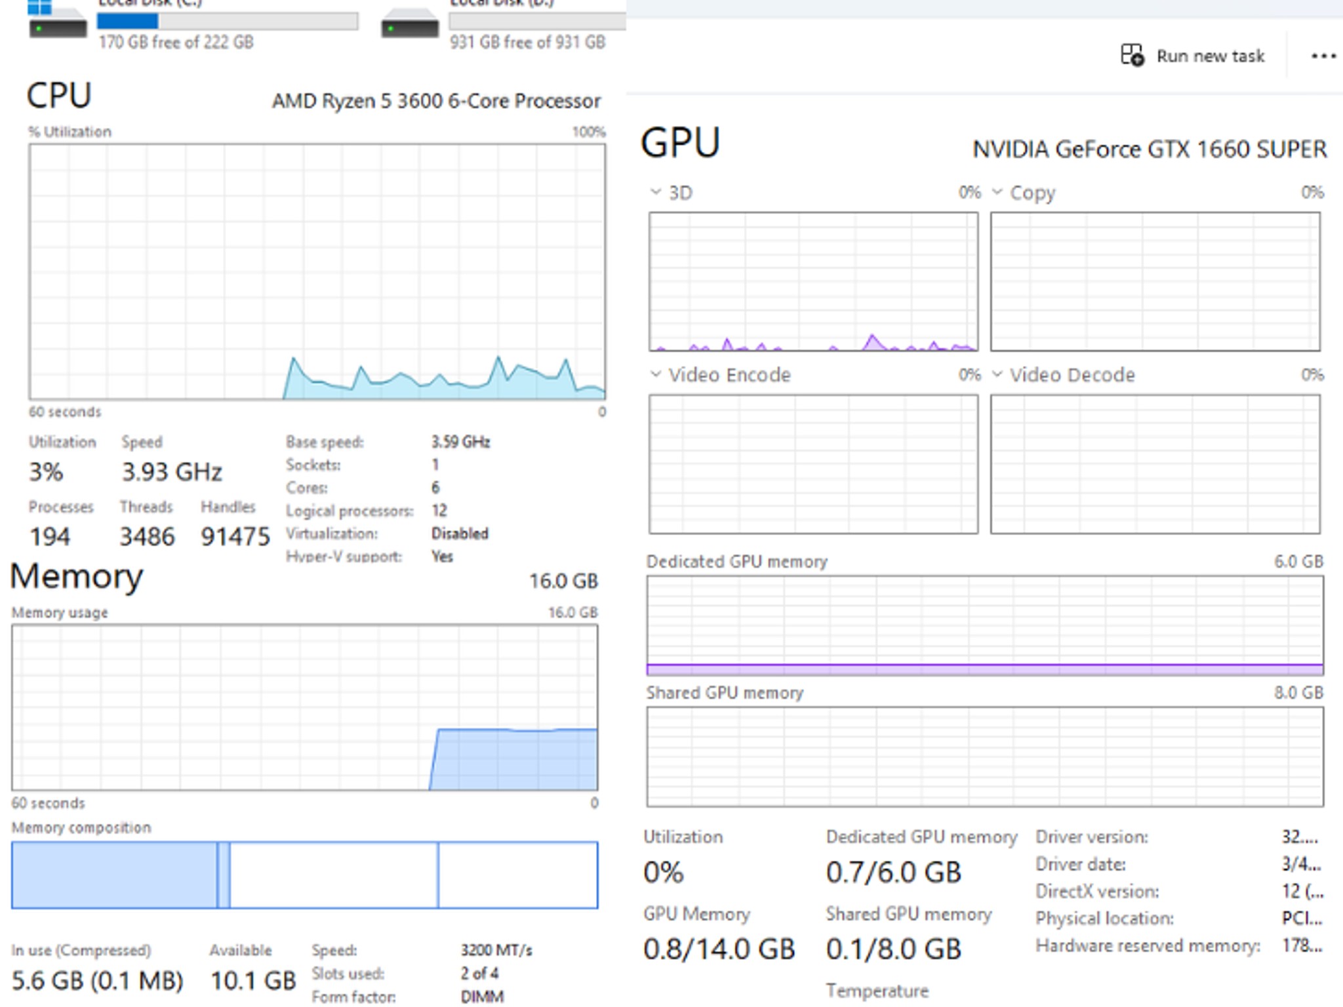The image size is (1343, 1007).
Task: Click the memory speed 3200 MT/s value
Action: (496, 950)
